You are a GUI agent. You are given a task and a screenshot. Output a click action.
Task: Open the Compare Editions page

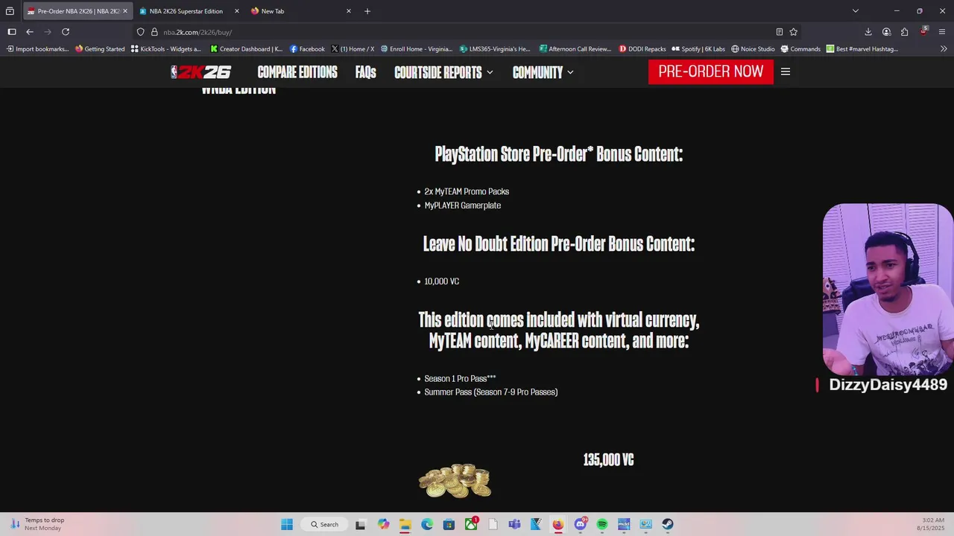[x=297, y=72]
